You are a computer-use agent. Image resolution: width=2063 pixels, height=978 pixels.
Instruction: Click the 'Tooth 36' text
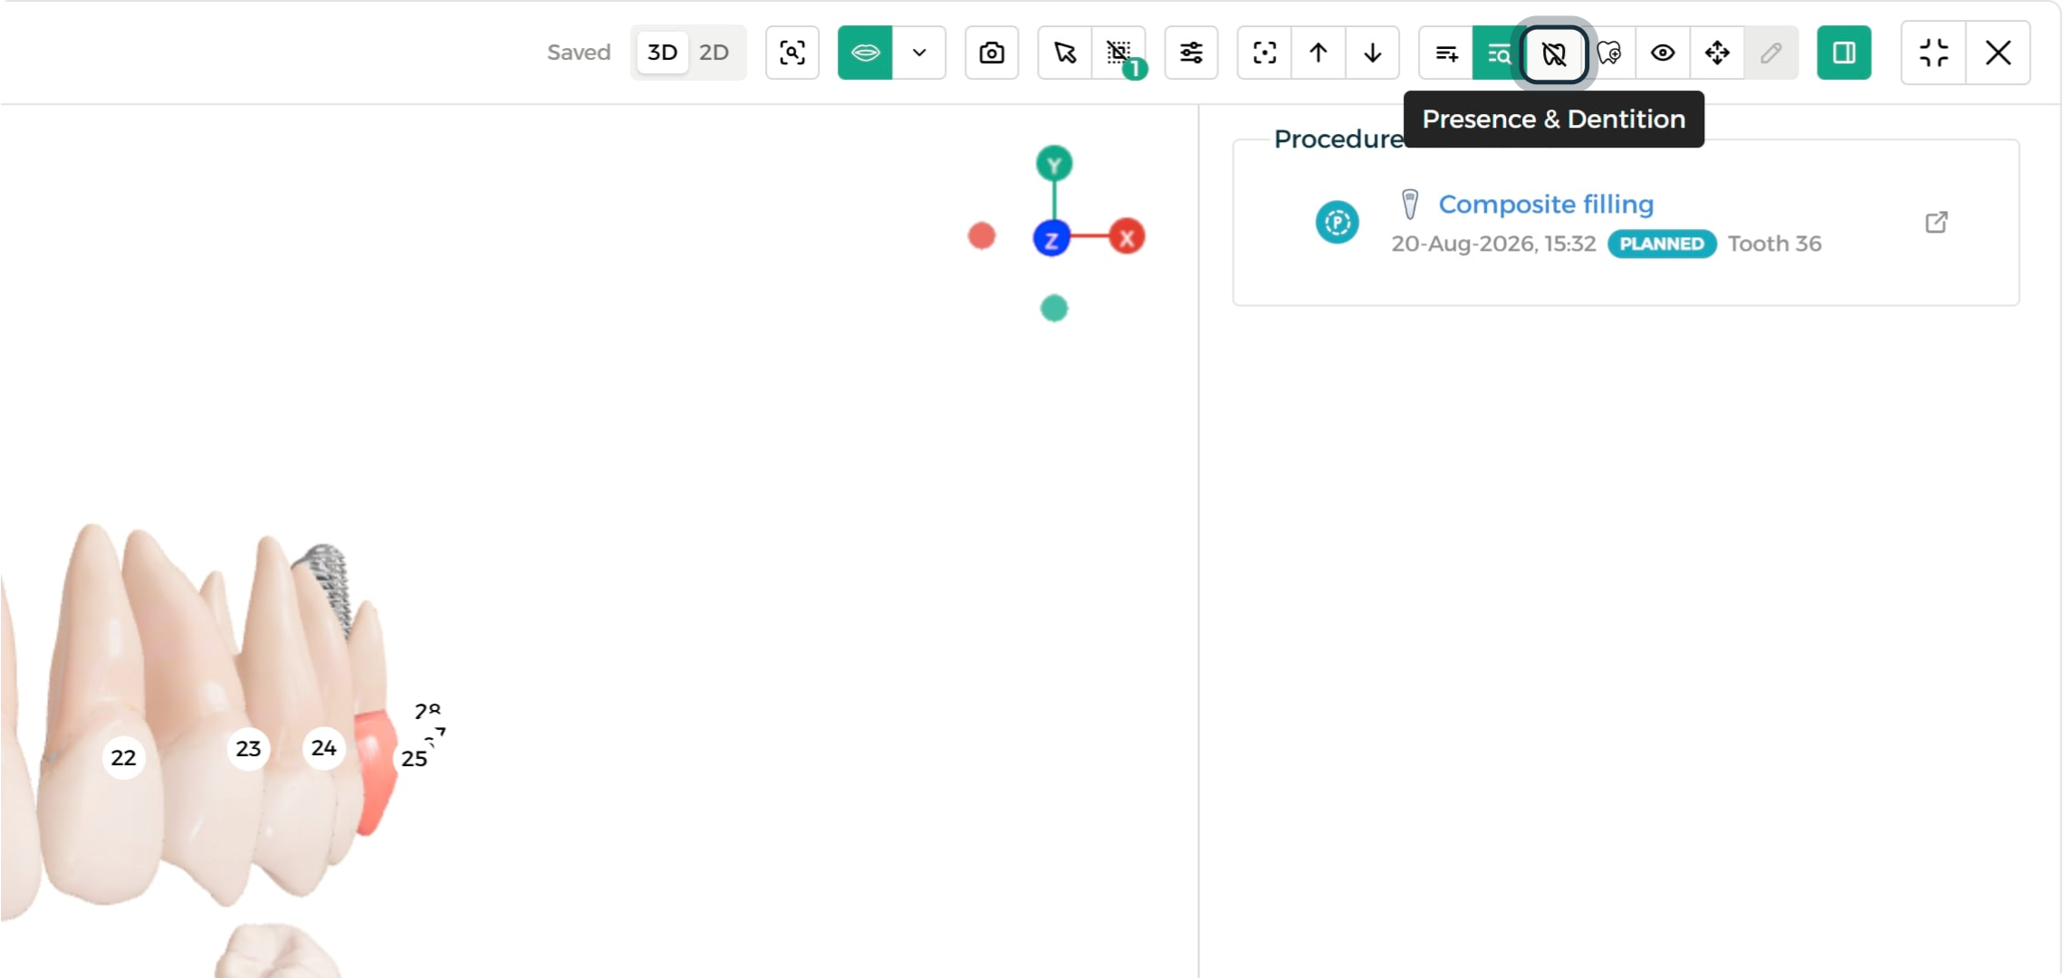pos(1774,244)
